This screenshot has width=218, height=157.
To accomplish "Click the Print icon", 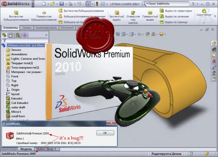I will (x=70, y=4).
